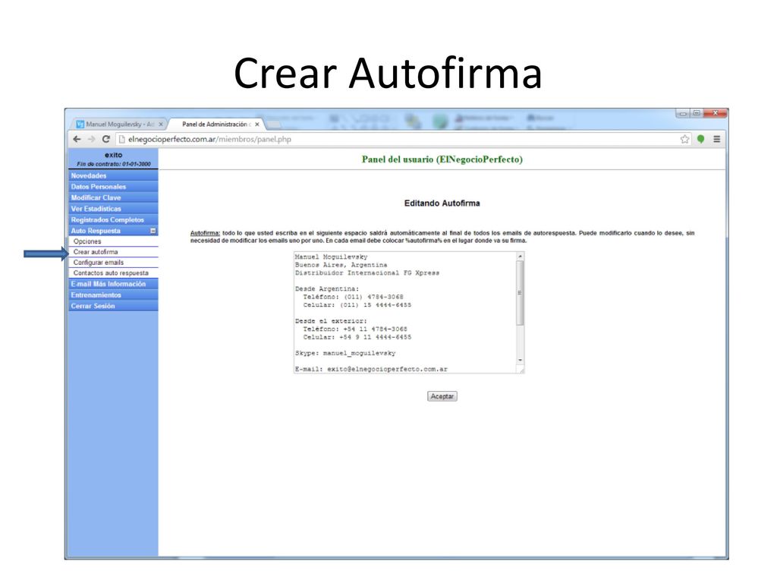Click the browser forward arrow
777x583 pixels.
click(x=91, y=140)
